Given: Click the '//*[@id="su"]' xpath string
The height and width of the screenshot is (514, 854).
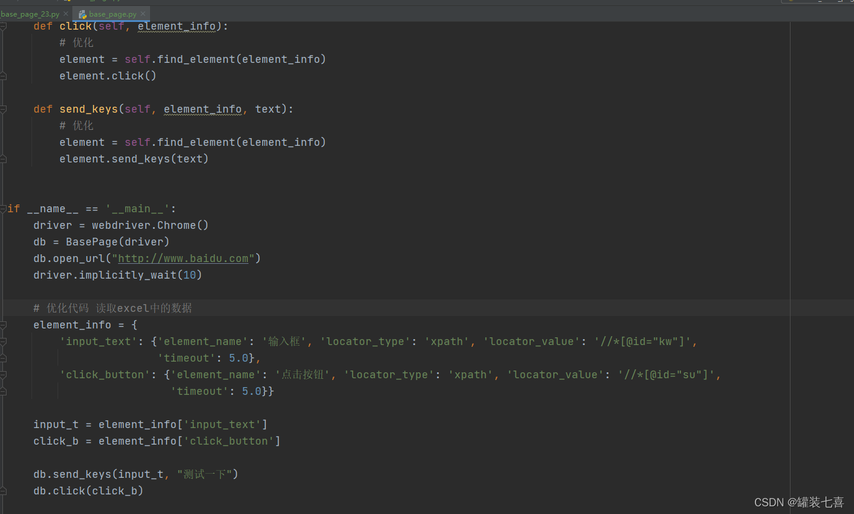Looking at the screenshot, I should 667,375.
